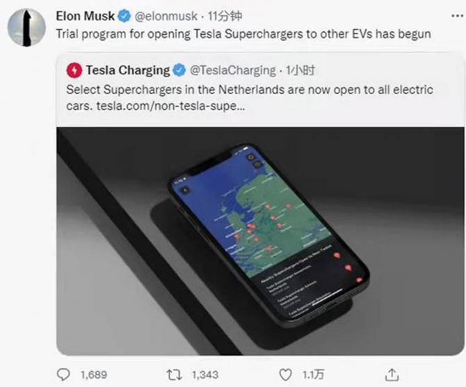This screenshot has width=466, height=387.
Task: Open the Elon Musk display name
Action: pos(85,15)
